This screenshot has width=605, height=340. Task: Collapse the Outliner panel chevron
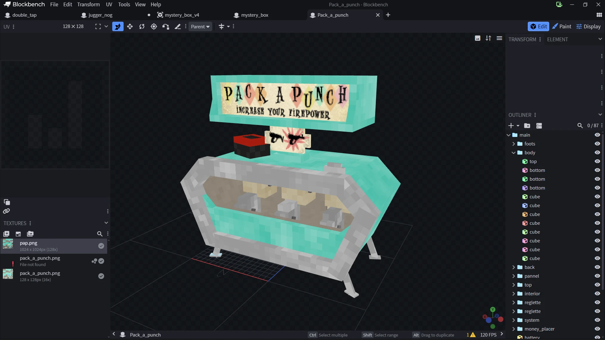coord(600,115)
